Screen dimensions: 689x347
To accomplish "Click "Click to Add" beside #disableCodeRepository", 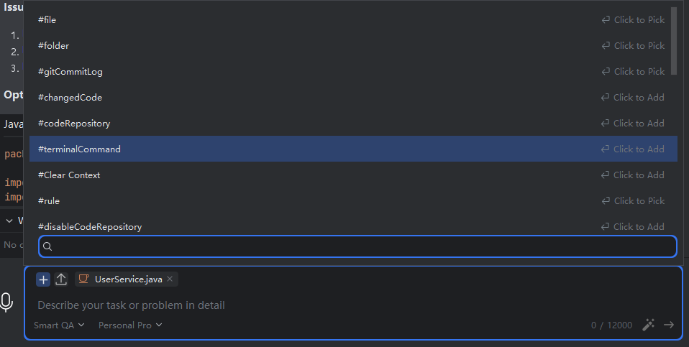I will pyautogui.click(x=634, y=227).
